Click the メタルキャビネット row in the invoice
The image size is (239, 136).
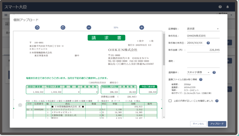coord(91,112)
